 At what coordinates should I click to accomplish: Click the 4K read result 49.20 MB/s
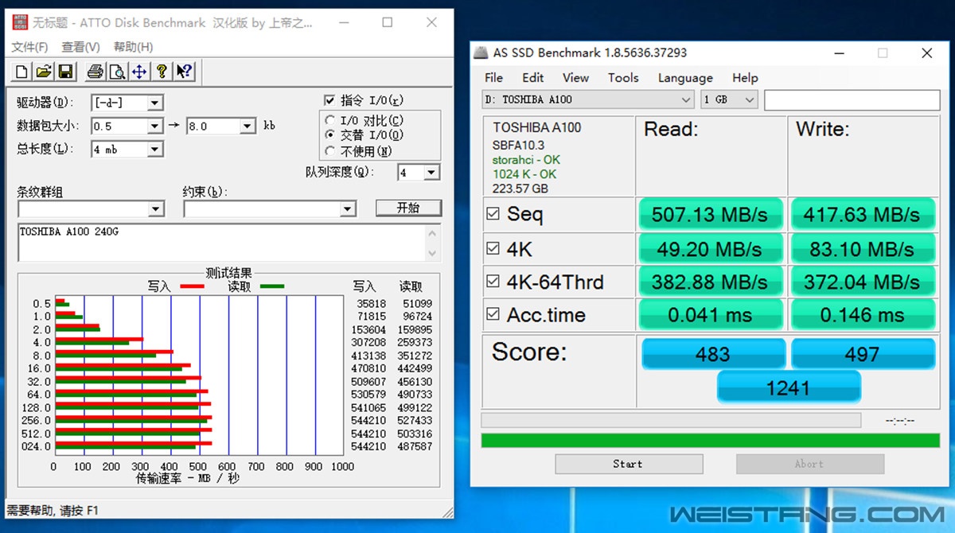pos(710,249)
